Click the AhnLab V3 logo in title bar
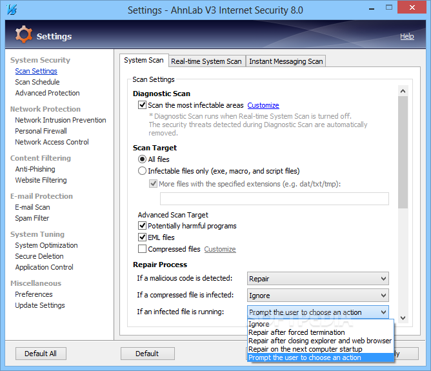The image size is (431, 371). click(x=12, y=10)
